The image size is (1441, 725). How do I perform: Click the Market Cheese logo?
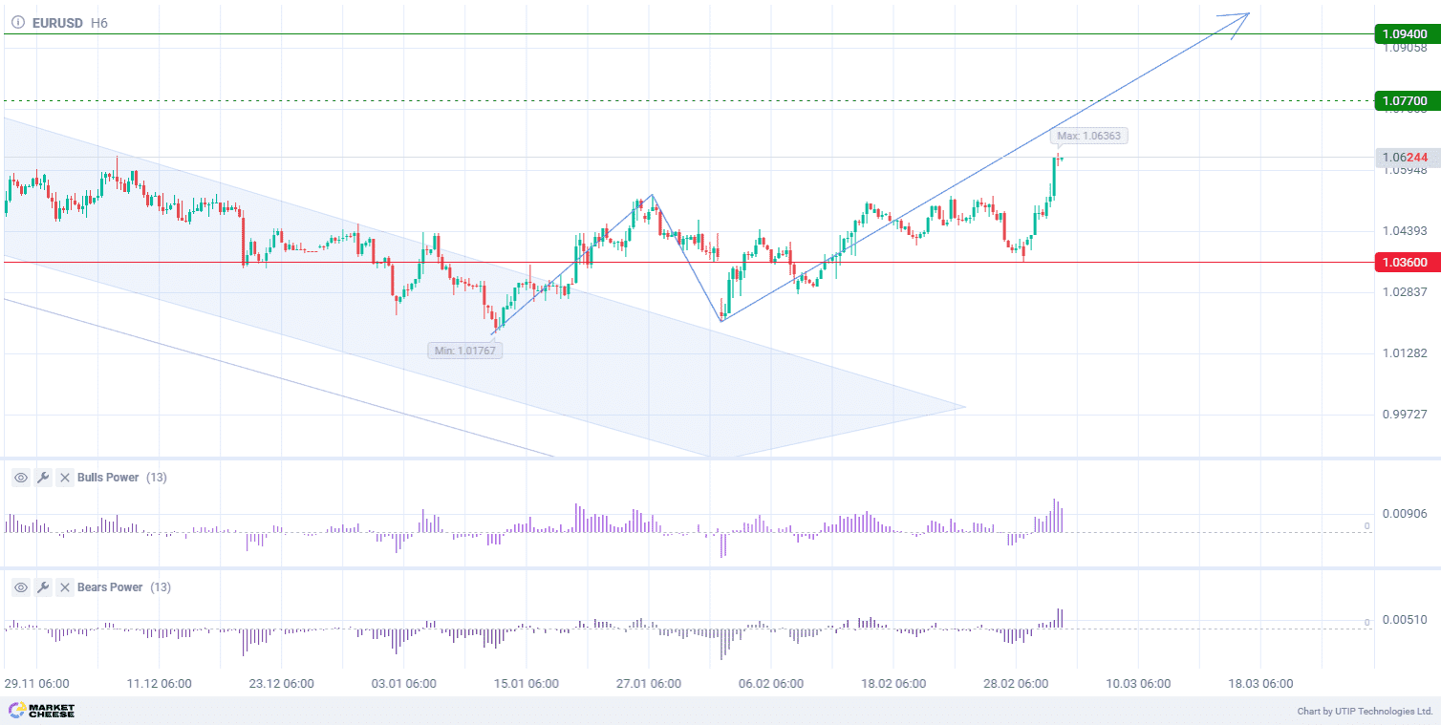41,711
